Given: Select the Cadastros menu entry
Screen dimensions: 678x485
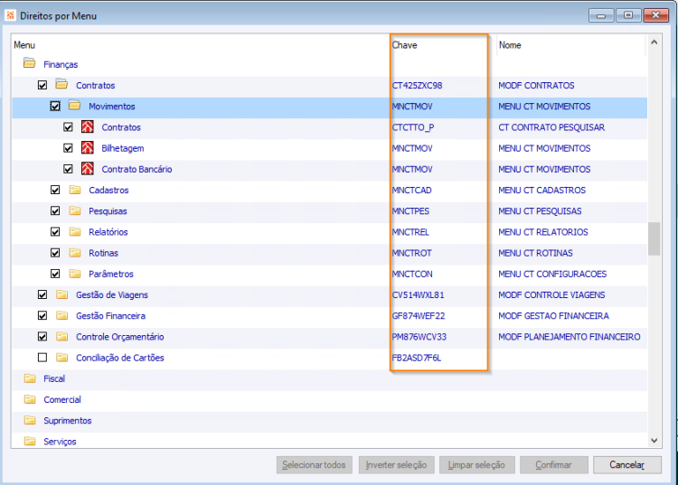Looking at the screenshot, I should point(108,190).
